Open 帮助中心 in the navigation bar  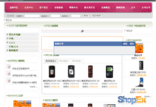point(74,8)
